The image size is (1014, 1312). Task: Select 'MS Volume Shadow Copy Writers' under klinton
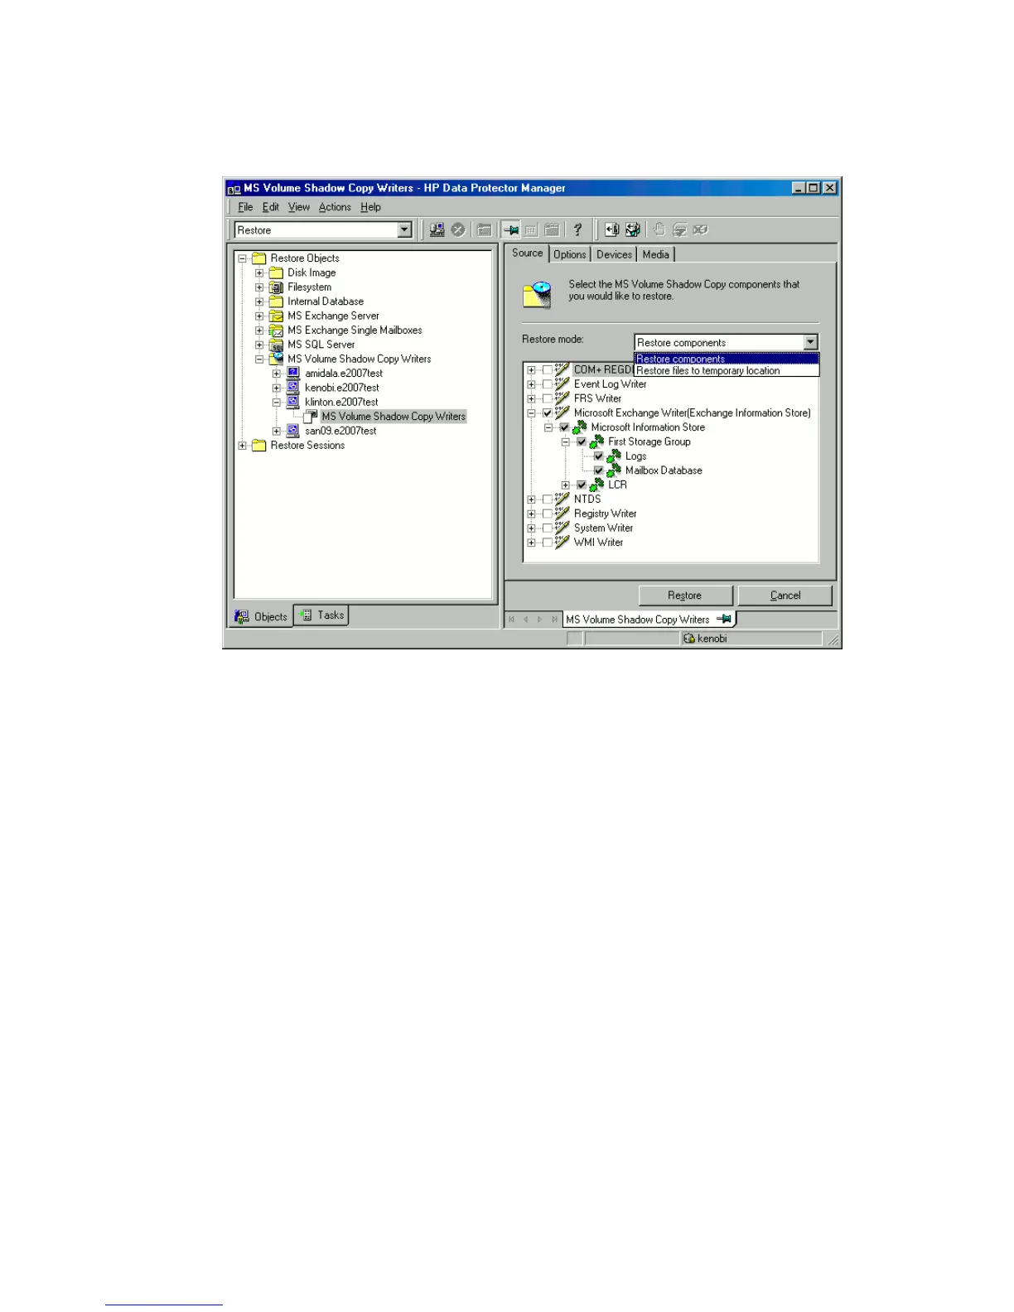[x=394, y=417]
